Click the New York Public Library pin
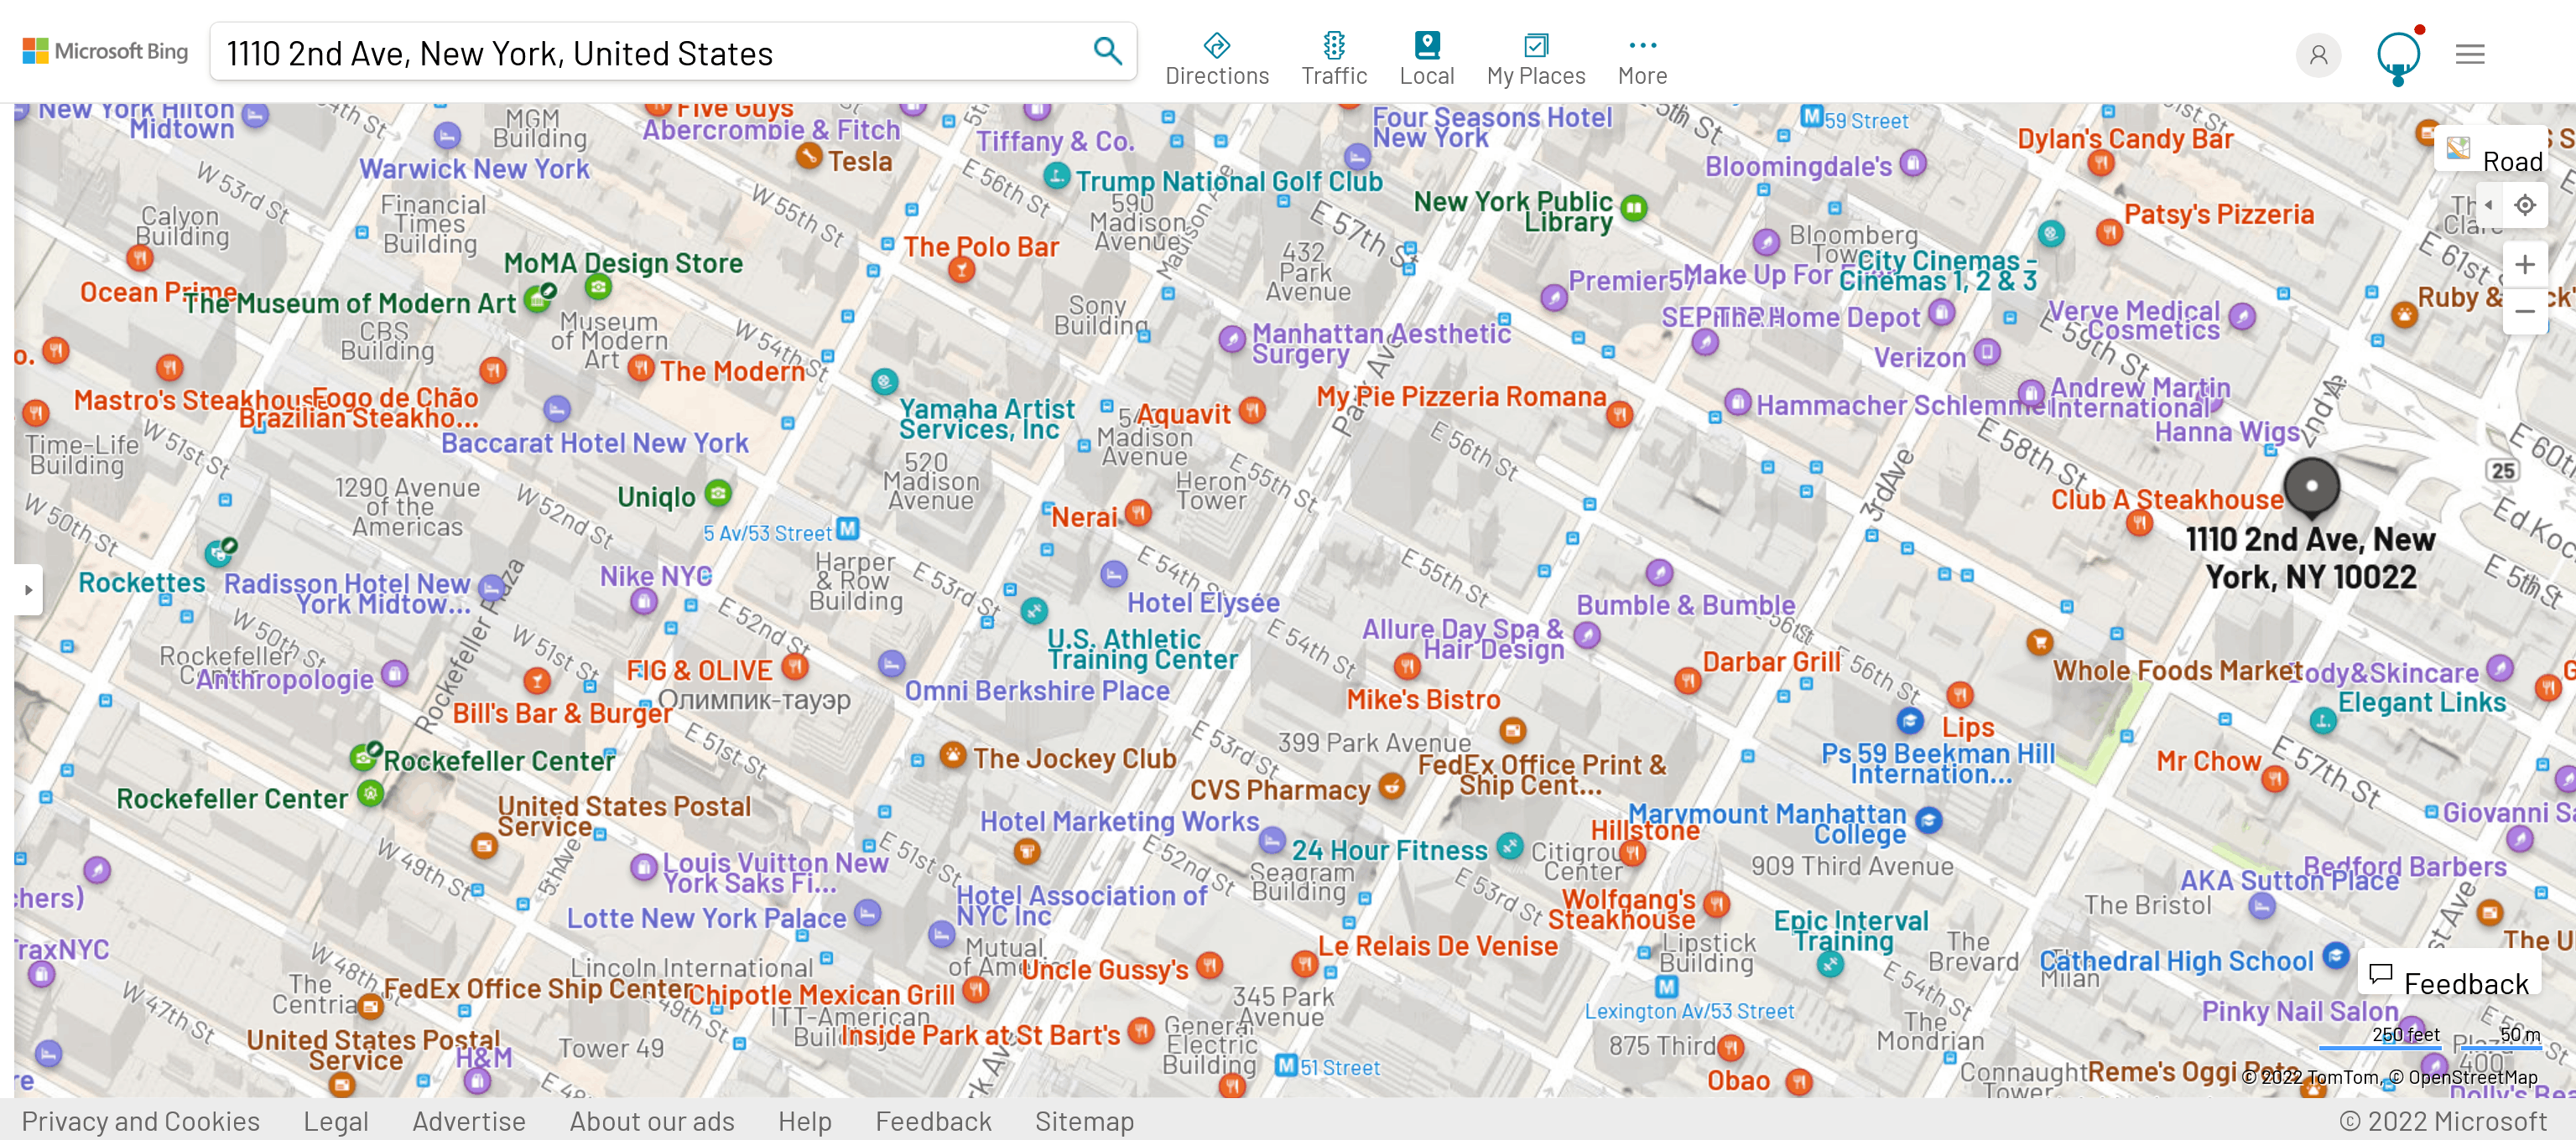The height and width of the screenshot is (1140, 2576). pos(1633,207)
